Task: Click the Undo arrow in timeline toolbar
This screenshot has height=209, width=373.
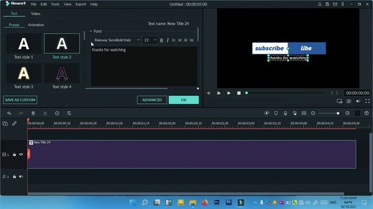Action: coord(9,114)
